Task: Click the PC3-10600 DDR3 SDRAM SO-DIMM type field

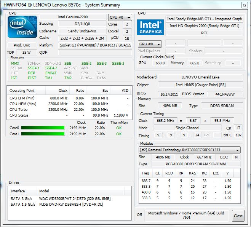Action: 196,164
